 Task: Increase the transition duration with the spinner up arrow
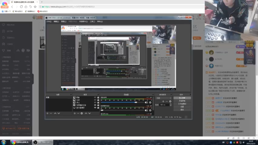tap(171, 104)
